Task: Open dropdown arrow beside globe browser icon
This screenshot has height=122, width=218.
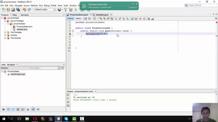Action: click(62, 9)
